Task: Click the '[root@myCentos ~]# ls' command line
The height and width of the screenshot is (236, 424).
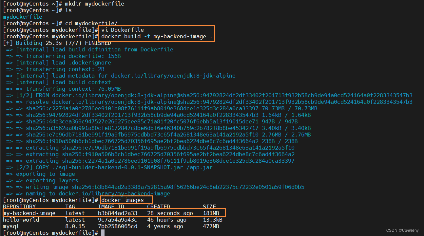Action: [37, 10]
